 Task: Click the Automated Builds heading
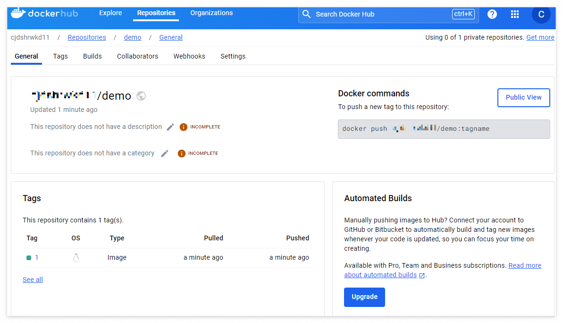pos(378,198)
